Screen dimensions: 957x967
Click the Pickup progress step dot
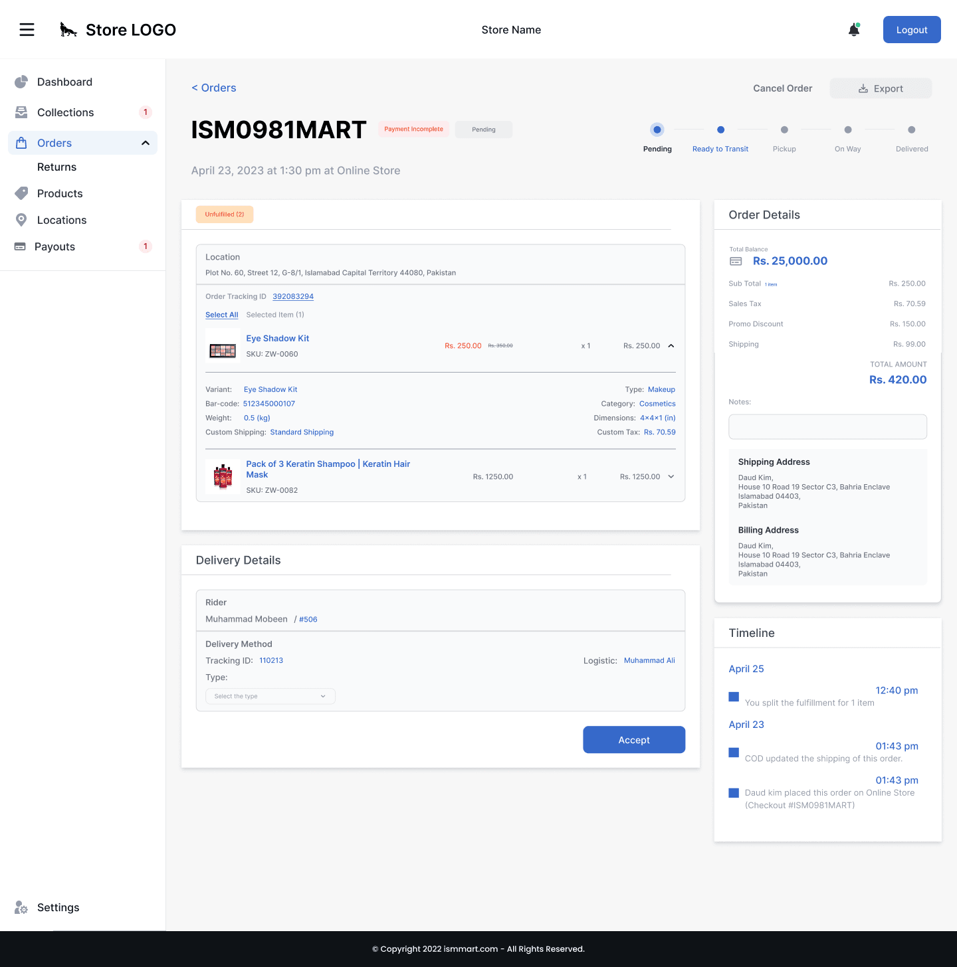click(784, 130)
